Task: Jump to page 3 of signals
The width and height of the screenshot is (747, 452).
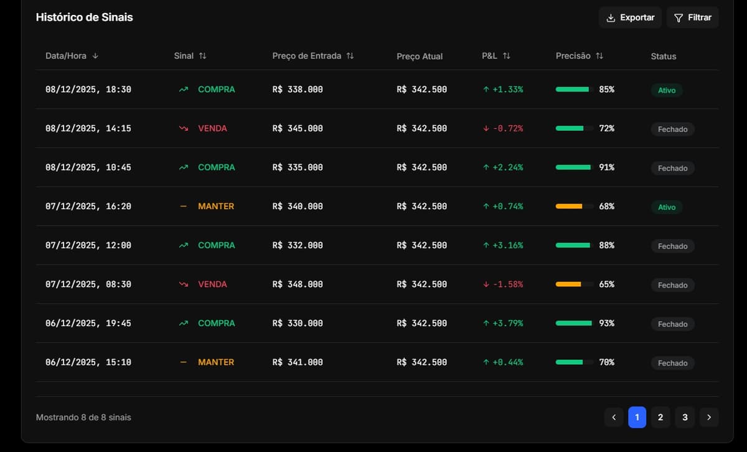Action: tap(685, 417)
